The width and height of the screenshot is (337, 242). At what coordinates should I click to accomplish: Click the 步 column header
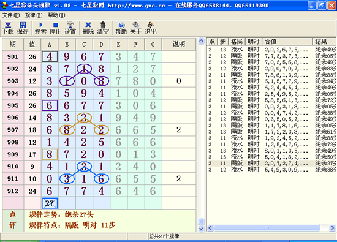223,42
